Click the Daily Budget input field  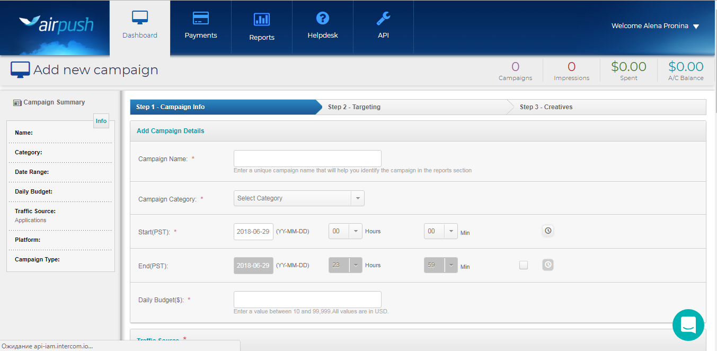click(x=307, y=300)
